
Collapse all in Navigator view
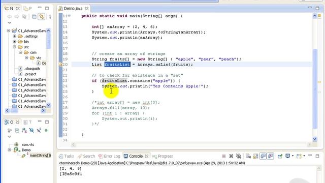coord(34,17)
